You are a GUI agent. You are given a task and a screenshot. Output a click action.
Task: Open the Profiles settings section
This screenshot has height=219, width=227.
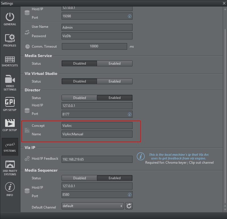pyautogui.click(x=10, y=40)
